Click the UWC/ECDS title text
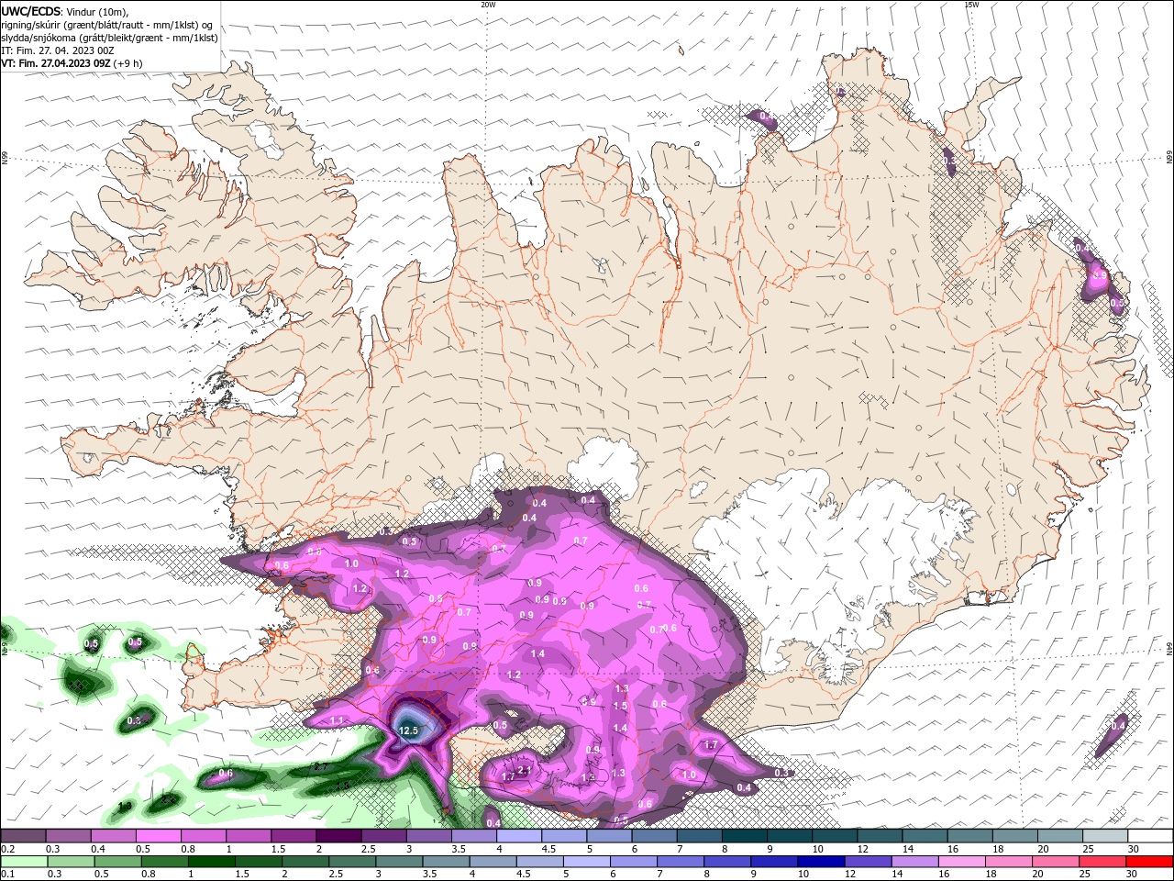 [x=31, y=11]
